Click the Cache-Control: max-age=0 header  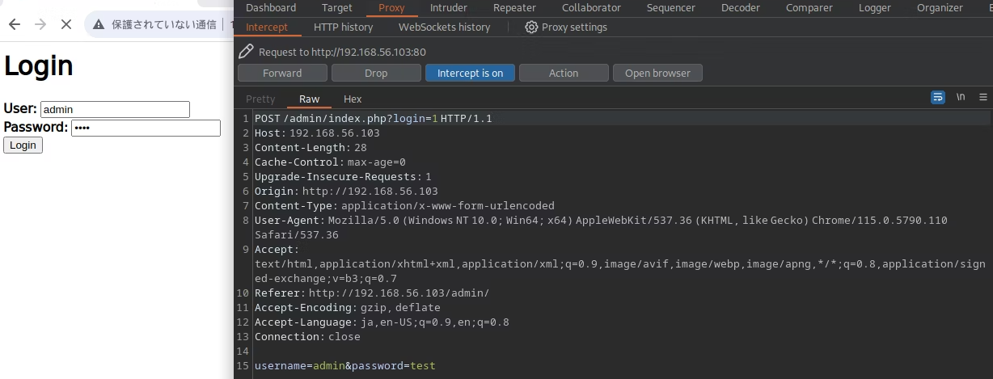330,162
